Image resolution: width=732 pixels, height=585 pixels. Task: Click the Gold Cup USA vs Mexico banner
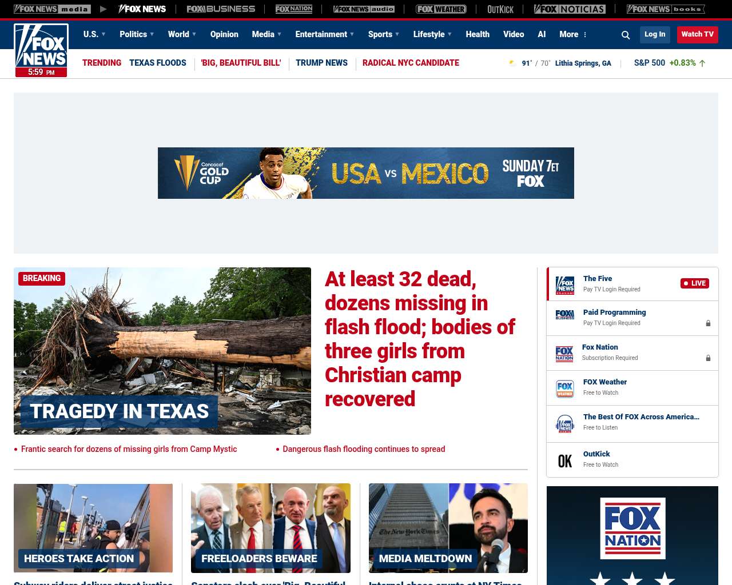366,173
